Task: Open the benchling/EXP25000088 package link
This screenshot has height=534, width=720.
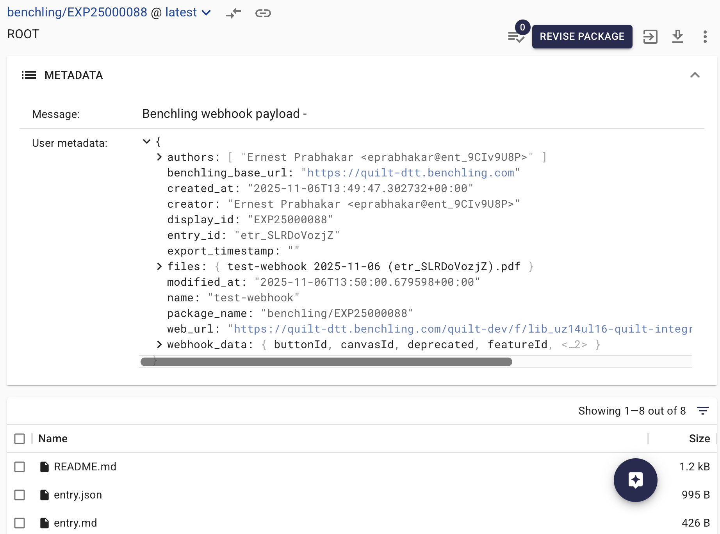Action: pos(77,12)
